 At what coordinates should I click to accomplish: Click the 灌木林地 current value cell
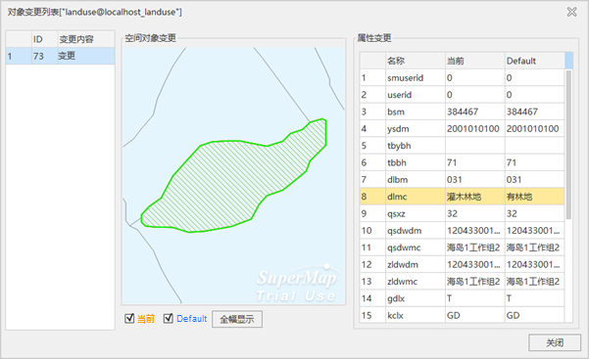coord(474,197)
